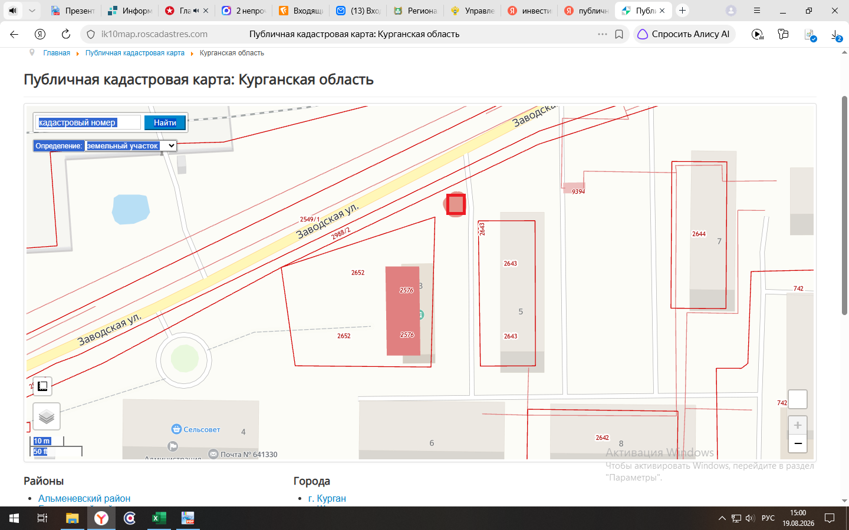
Task: Open page options three-dots menu
Action: tap(602, 34)
